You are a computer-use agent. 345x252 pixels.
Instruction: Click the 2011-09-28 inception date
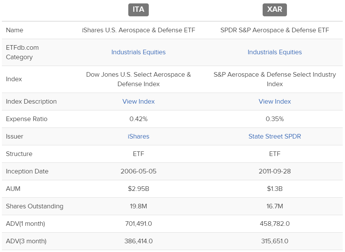(274, 172)
